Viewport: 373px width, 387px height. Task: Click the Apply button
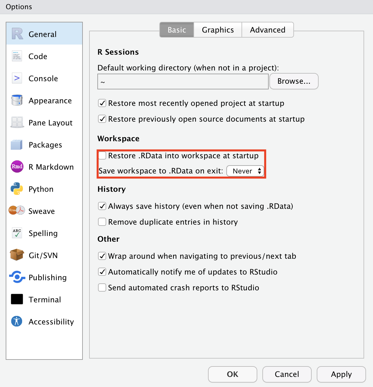tap(341, 374)
